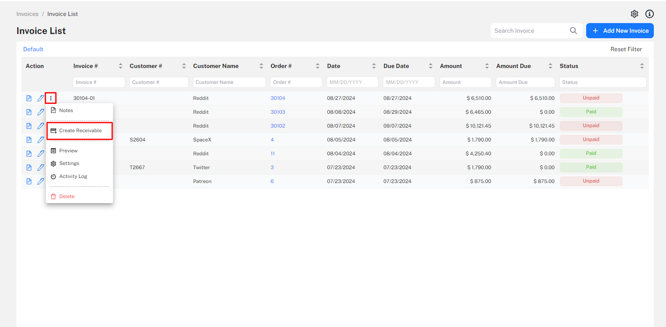Sort by Due Date column arrows
This screenshot has height=327, width=666.
tap(431, 66)
